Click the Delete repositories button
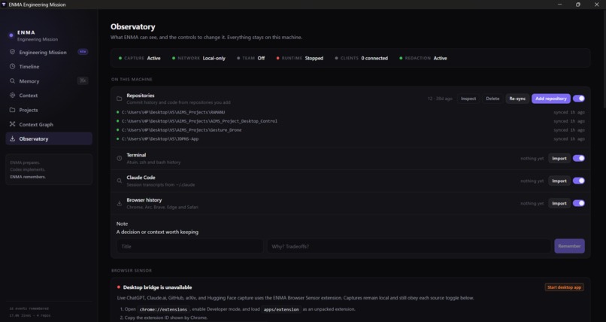 [x=492, y=99]
